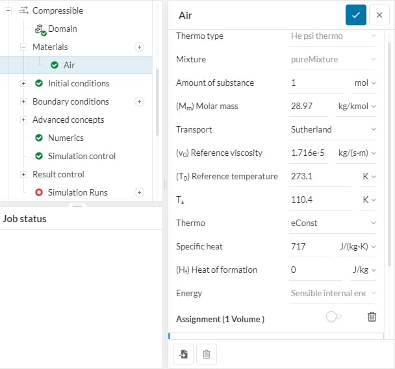
Task: Delete the volume assignment with trash icon
Action: tap(372, 316)
